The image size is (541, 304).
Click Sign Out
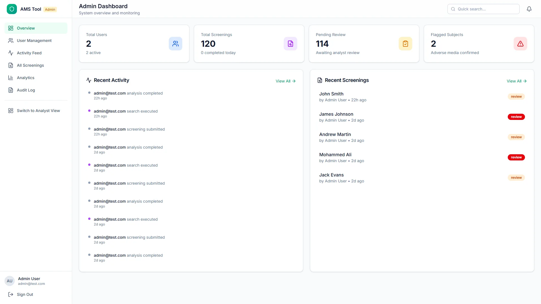pyautogui.click(x=36, y=294)
